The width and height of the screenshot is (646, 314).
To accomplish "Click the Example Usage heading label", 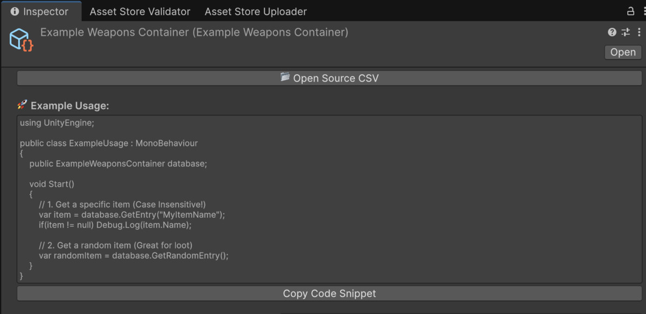I will click(x=70, y=106).
